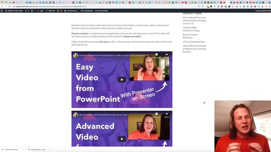Click the browser forward arrow

6,7
